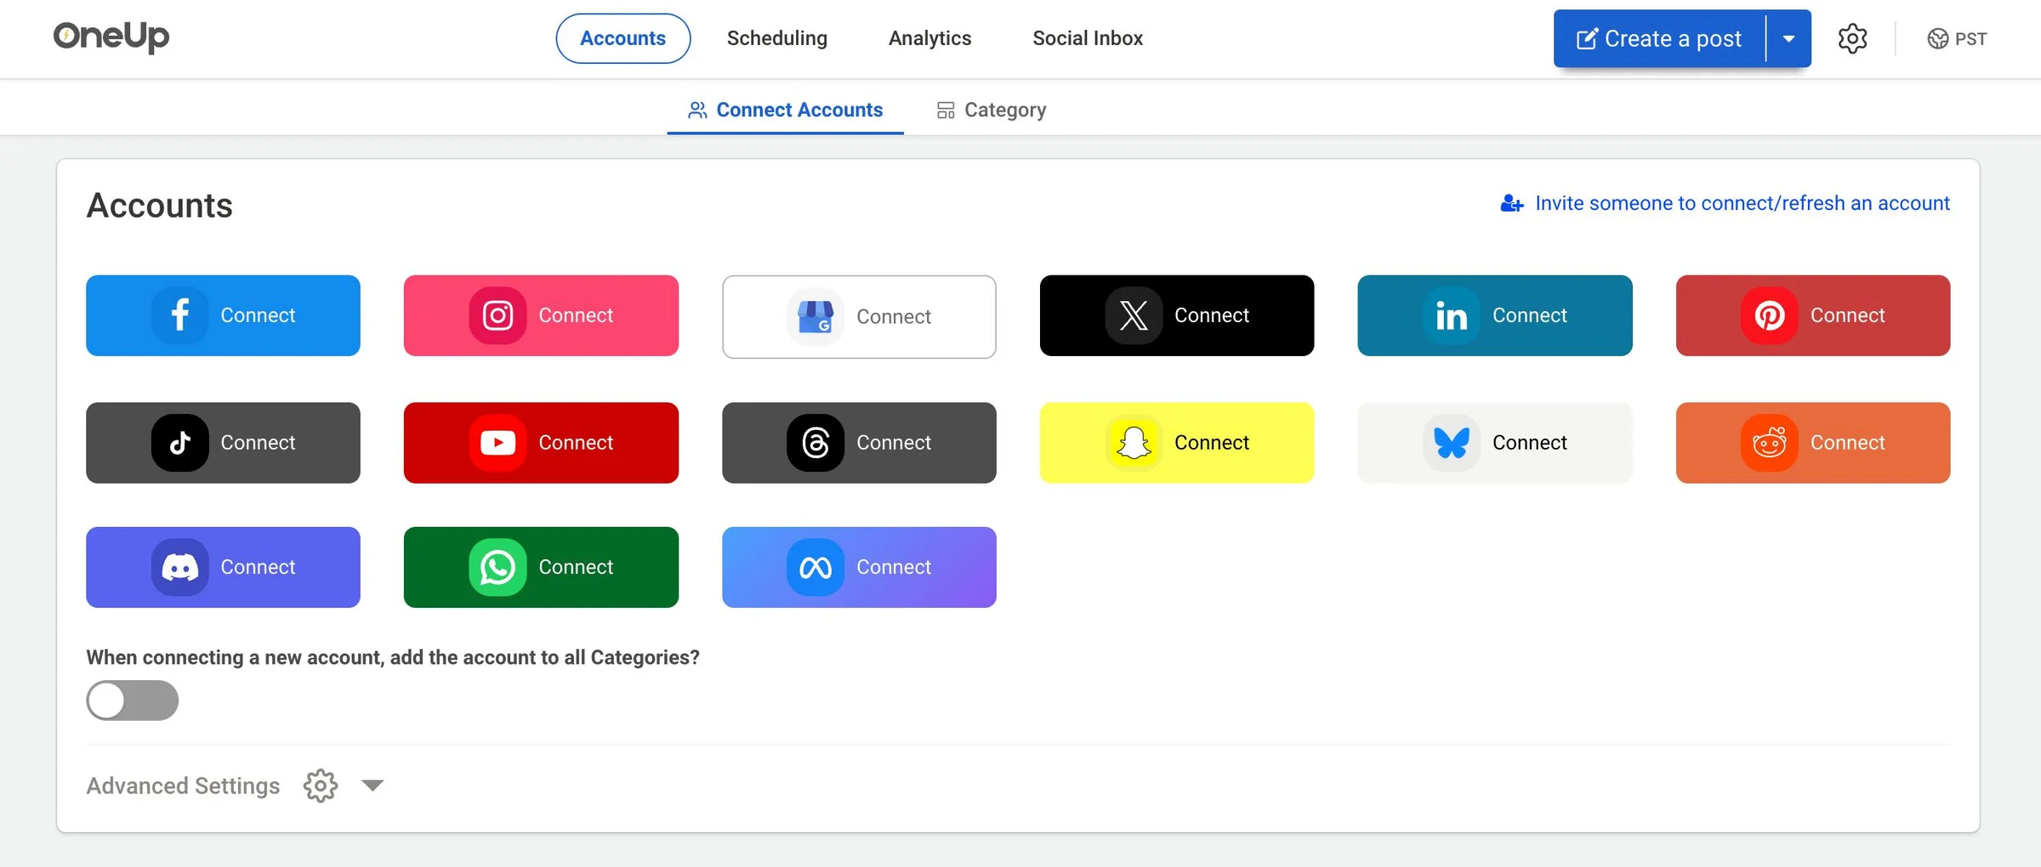Viewport: 2041px width, 867px height.
Task: Switch to the Category sub-tab
Action: (x=992, y=110)
